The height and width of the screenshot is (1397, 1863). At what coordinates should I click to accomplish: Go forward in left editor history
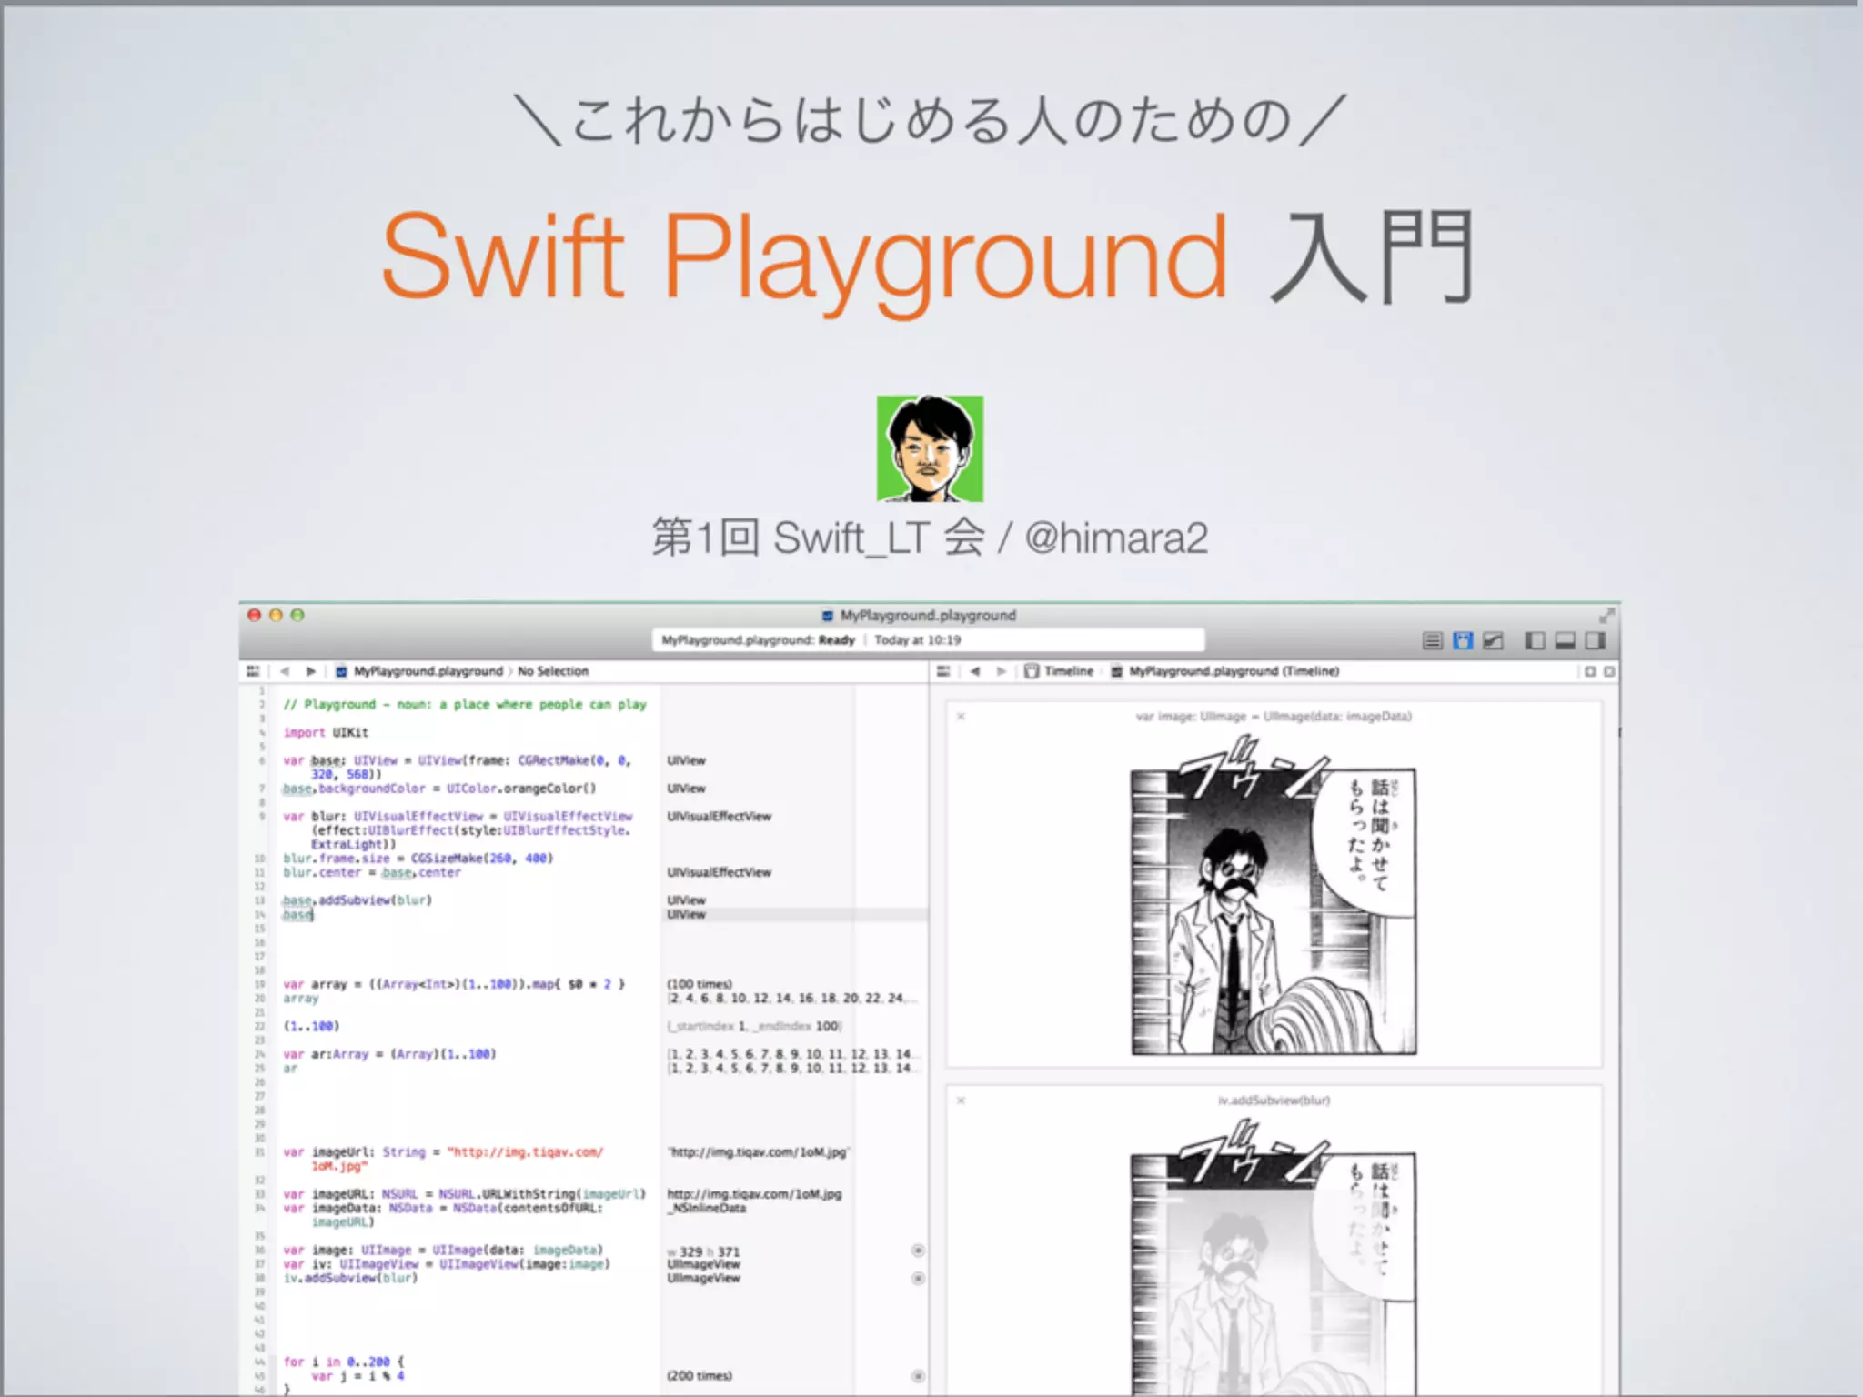click(x=311, y=671)
